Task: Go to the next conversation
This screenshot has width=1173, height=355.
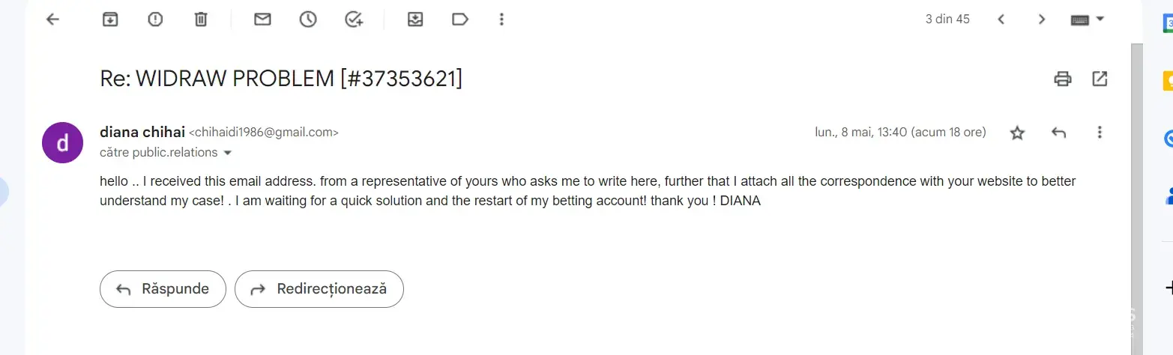Action: (1041, 19)
